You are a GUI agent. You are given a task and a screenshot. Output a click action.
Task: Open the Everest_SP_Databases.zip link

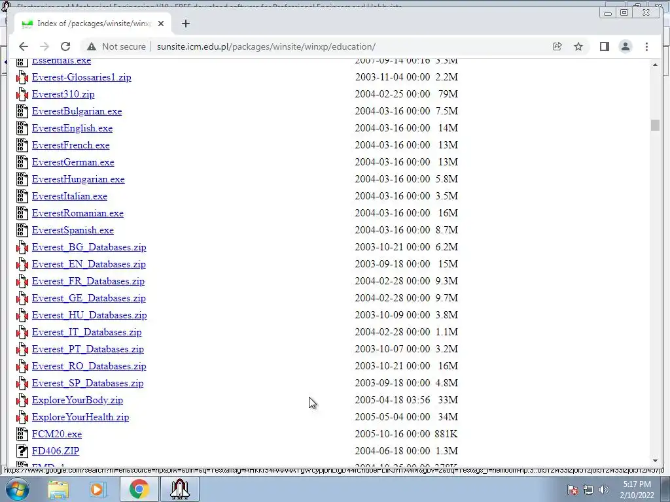(x=88, y=383)
